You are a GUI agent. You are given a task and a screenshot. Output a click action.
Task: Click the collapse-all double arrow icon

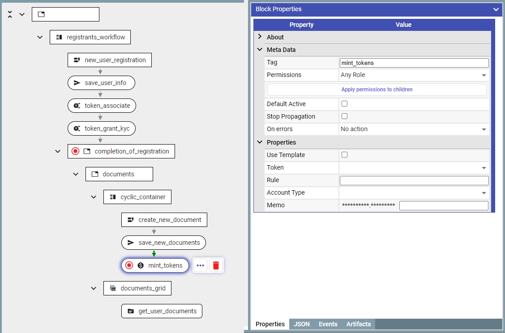[10, 14]
